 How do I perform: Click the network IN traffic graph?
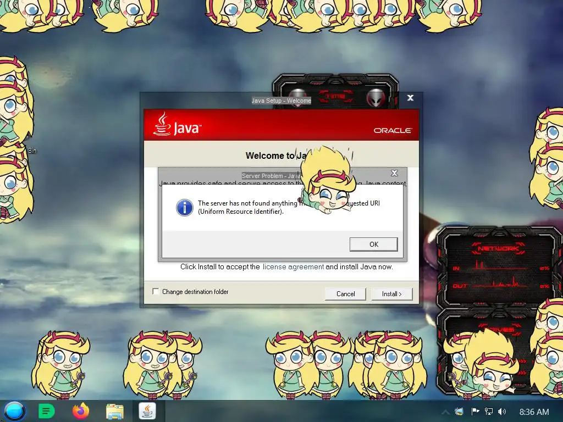click(500, 265)
